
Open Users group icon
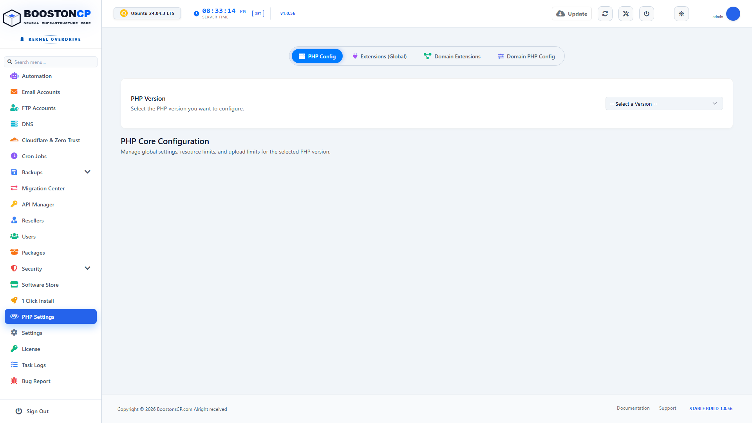[x=14, y=236]
